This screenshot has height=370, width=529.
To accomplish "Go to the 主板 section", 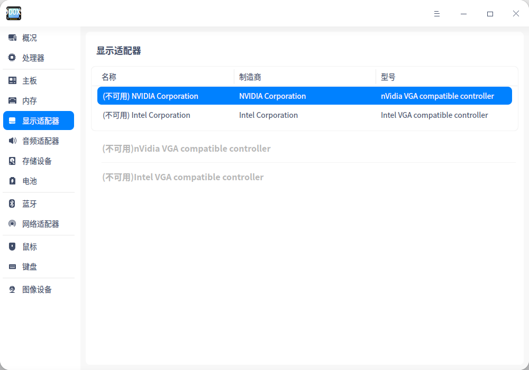I will (39, 80).
